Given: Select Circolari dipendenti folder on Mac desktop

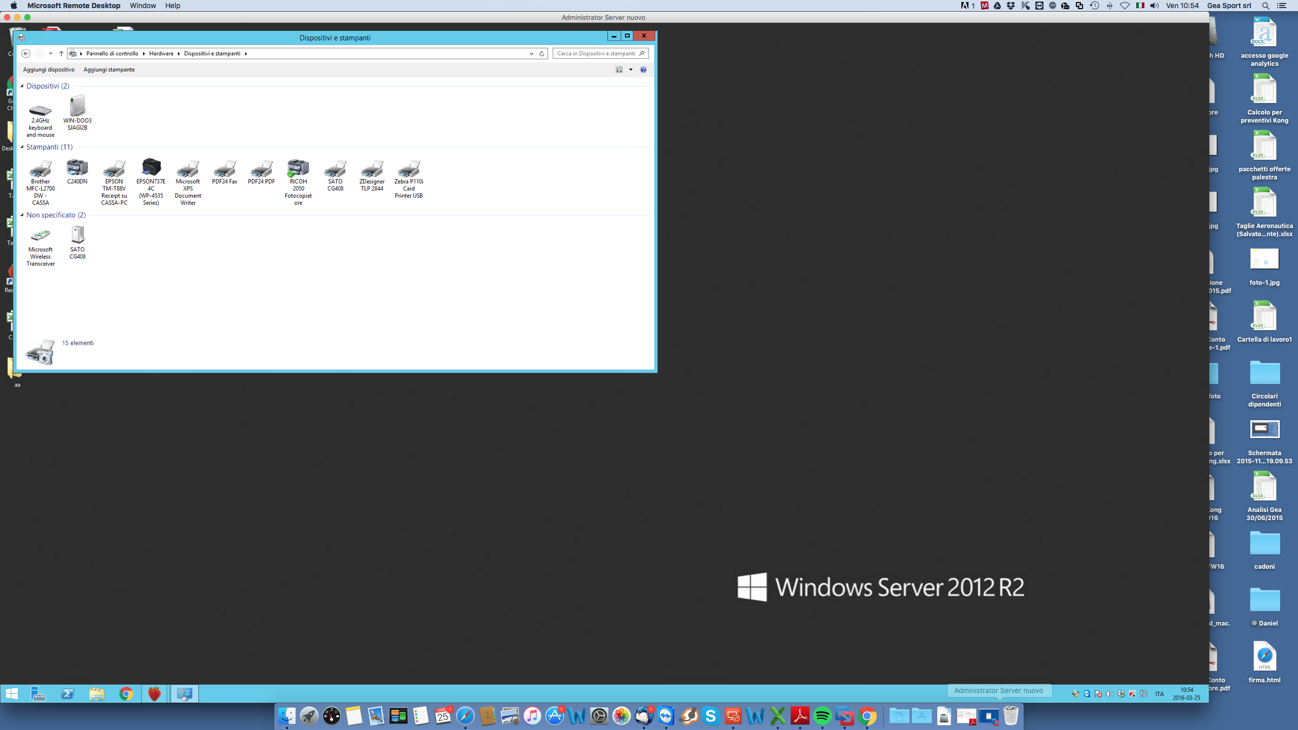Looking at the screenshot, I should (x=1265, y=384).
